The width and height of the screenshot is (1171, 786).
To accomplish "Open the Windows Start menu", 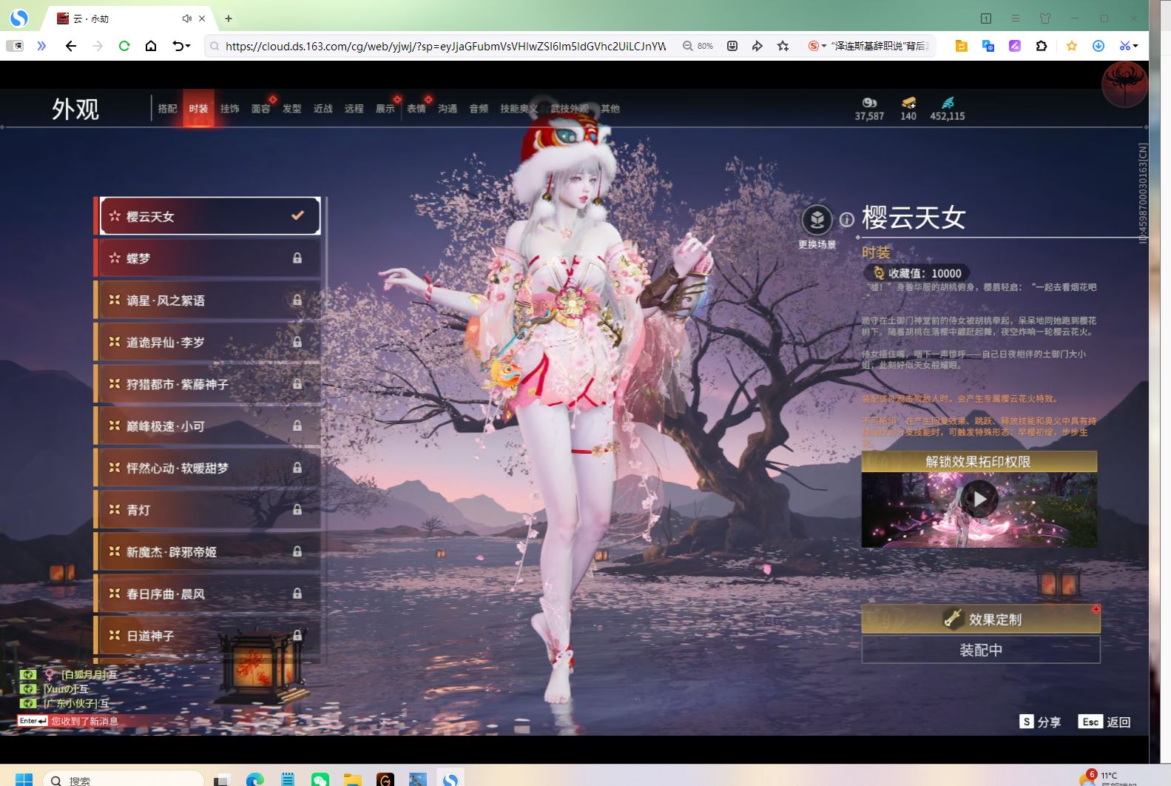I will tap(24, 779).
